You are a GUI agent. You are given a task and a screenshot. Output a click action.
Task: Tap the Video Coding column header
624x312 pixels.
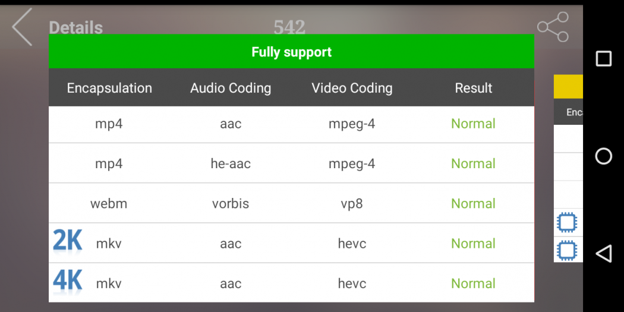click(352, 88)
